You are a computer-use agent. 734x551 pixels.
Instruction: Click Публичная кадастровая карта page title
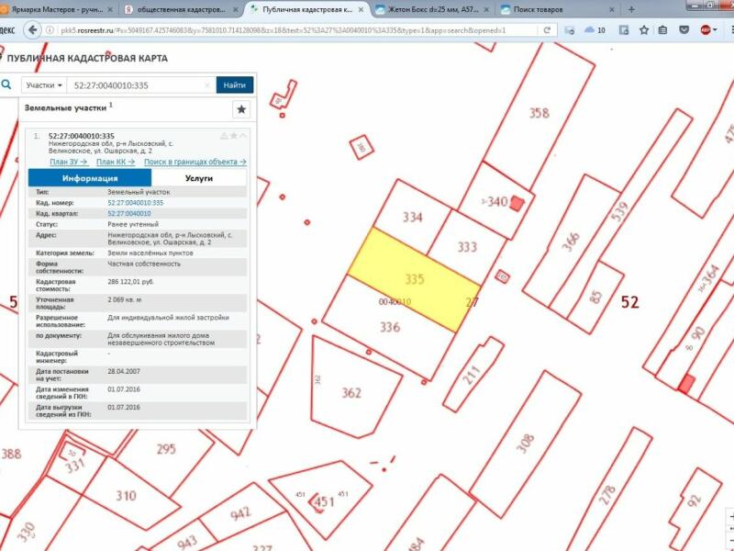click(87, 58)
